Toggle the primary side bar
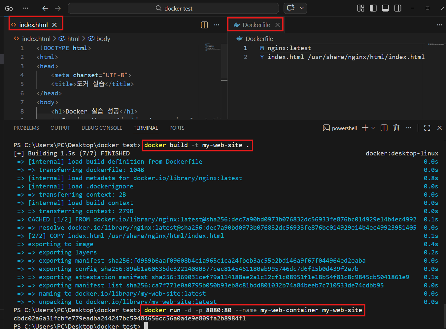Screen dimensions: 446x329 (x=373, y=8)
